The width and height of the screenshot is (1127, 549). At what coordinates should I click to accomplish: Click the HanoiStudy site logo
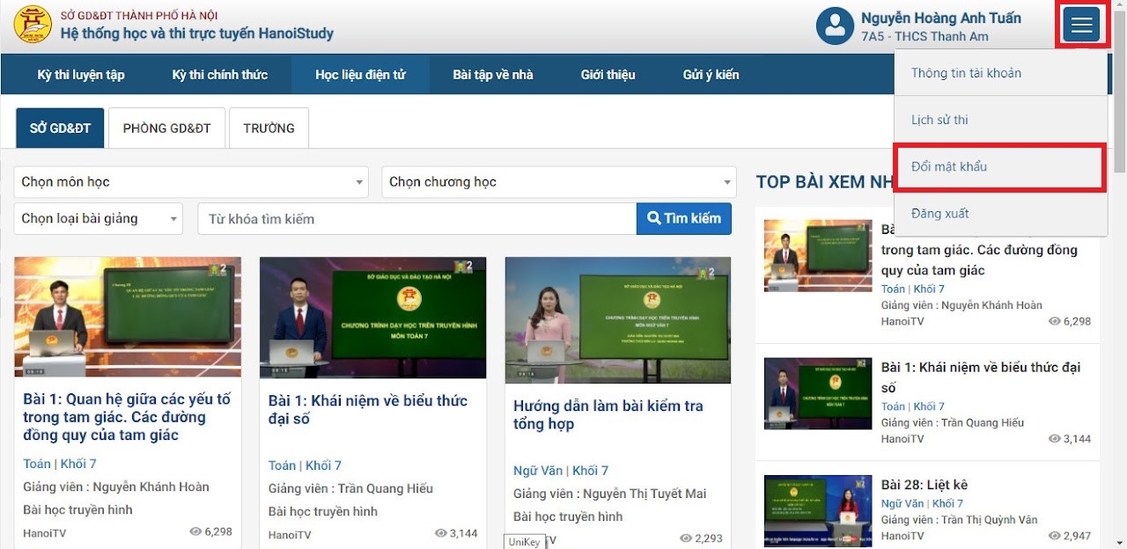pyautogui.click(x=33, y=25)
